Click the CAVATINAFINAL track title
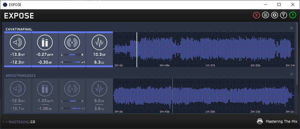 point(19,29)
